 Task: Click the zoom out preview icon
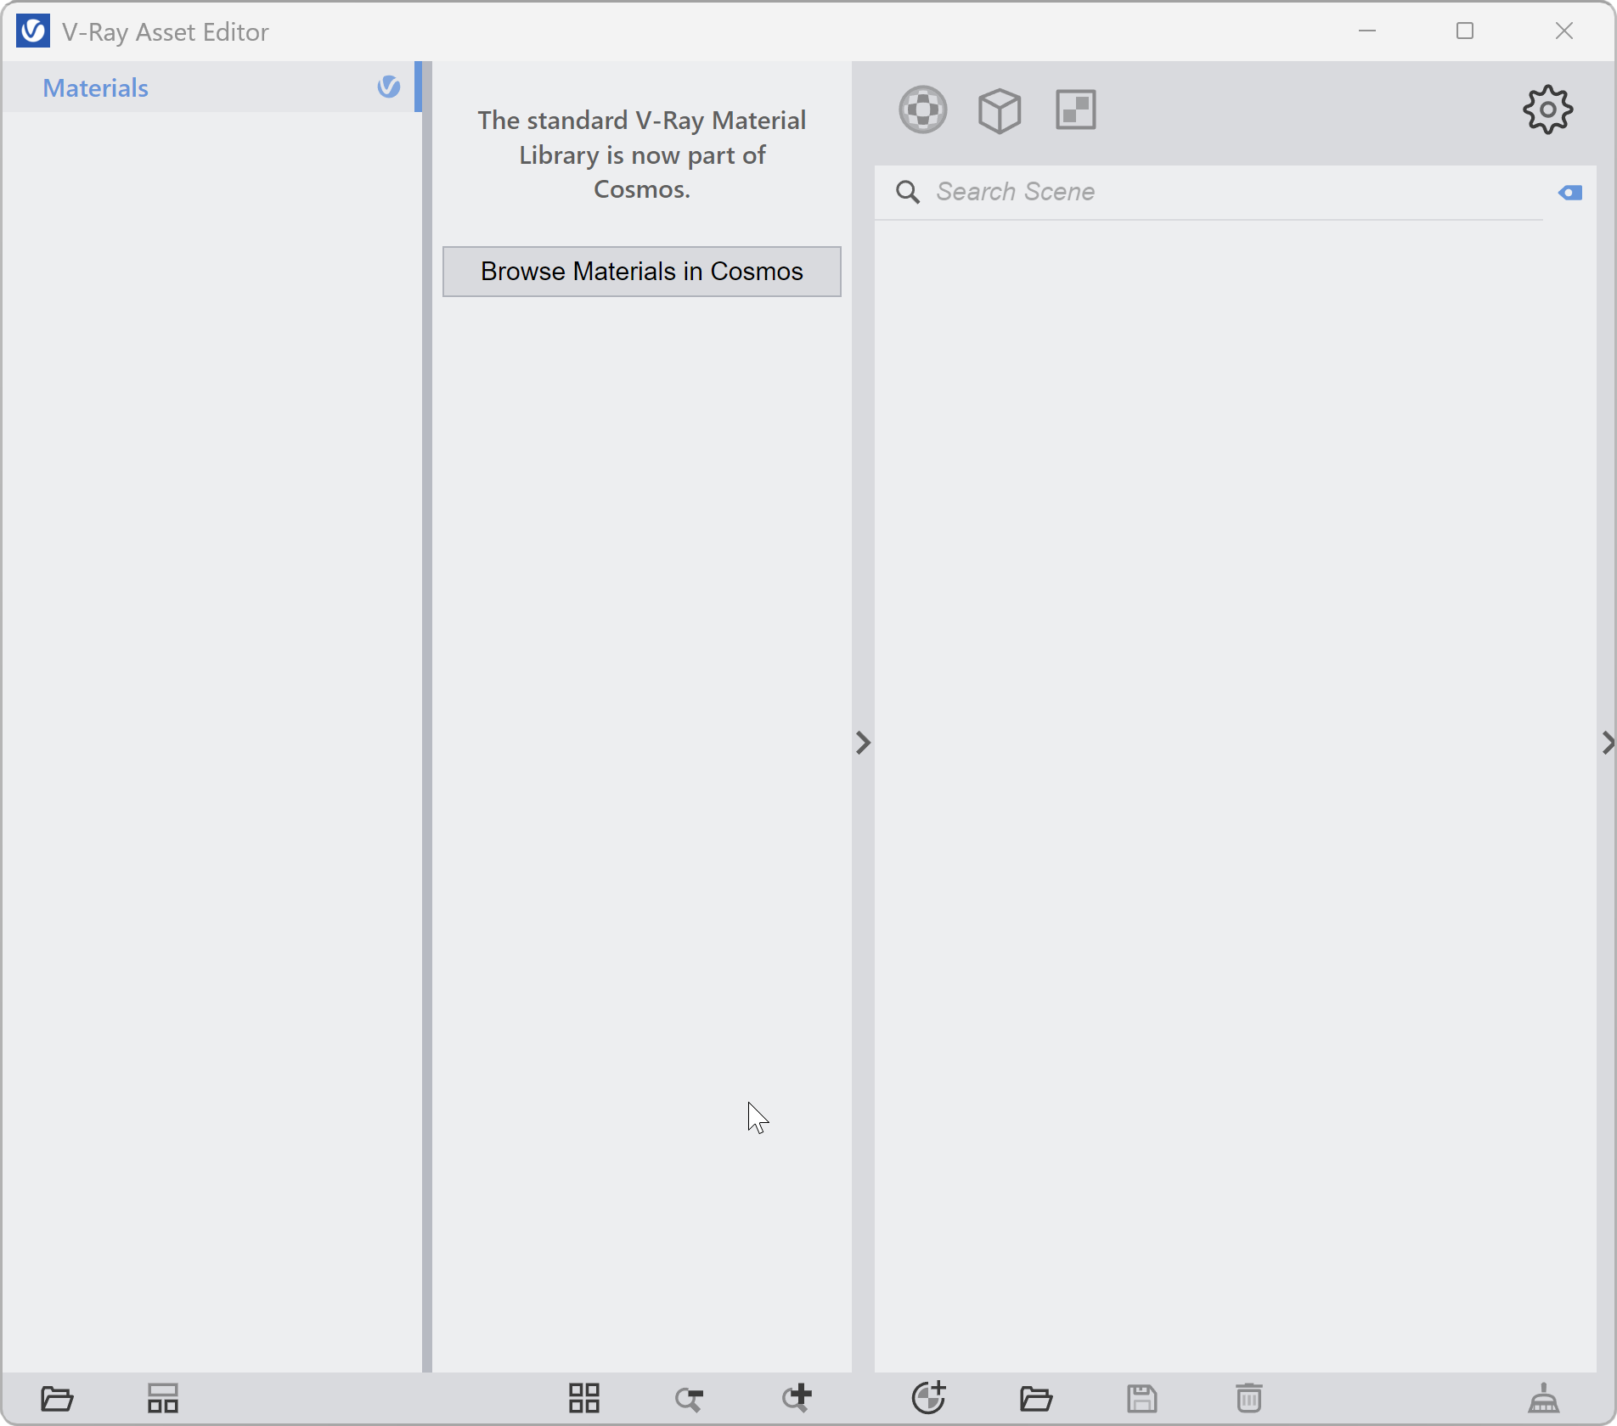(x=690, y=1399)
